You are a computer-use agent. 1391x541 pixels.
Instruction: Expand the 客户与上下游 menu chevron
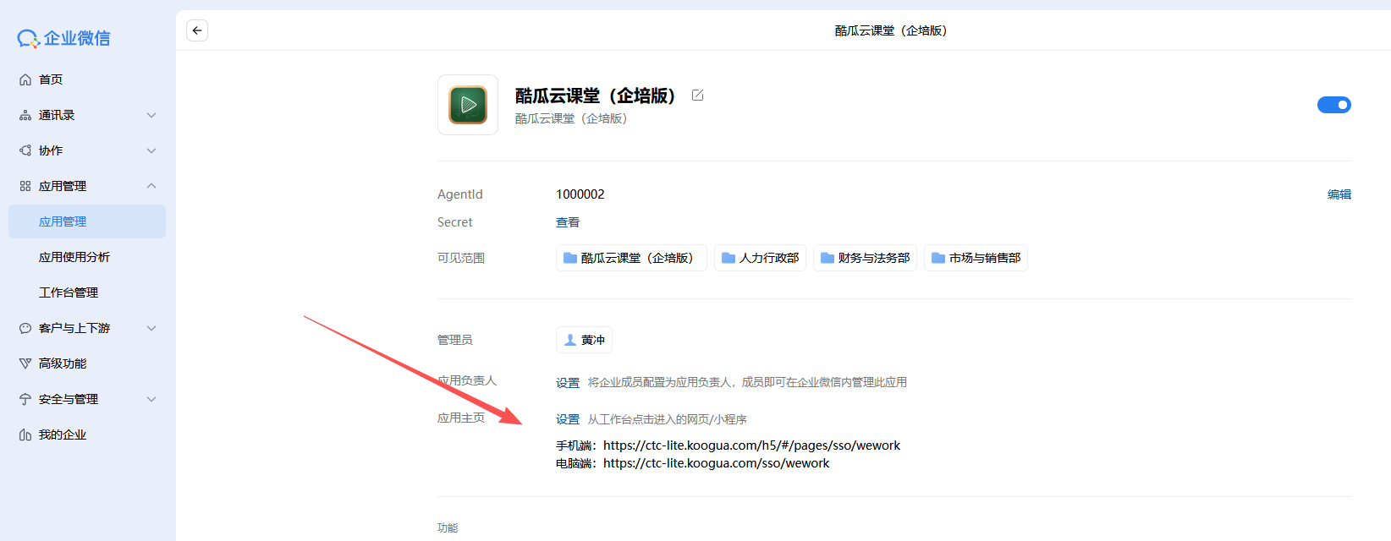point(151,328)
